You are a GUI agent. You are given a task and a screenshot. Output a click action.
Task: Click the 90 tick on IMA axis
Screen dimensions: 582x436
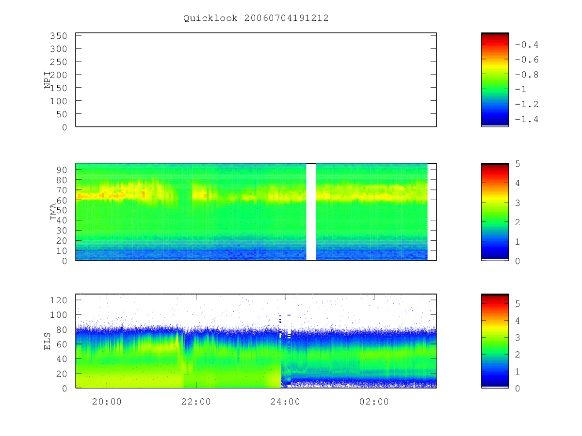[x=62, y=170]
